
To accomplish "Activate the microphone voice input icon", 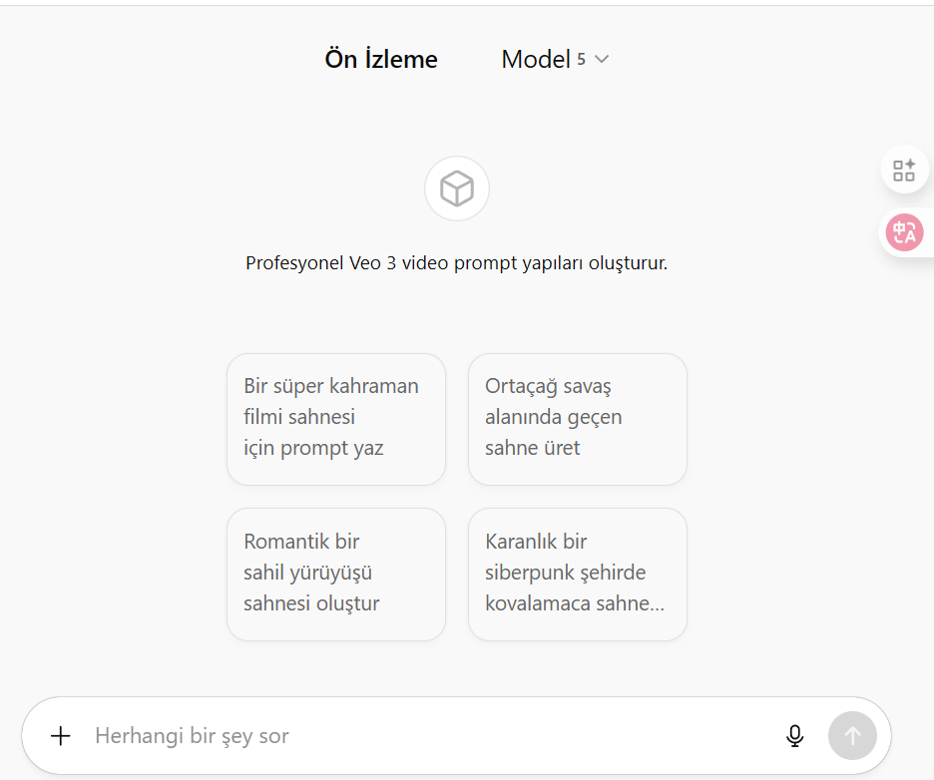I will (794, 736).
